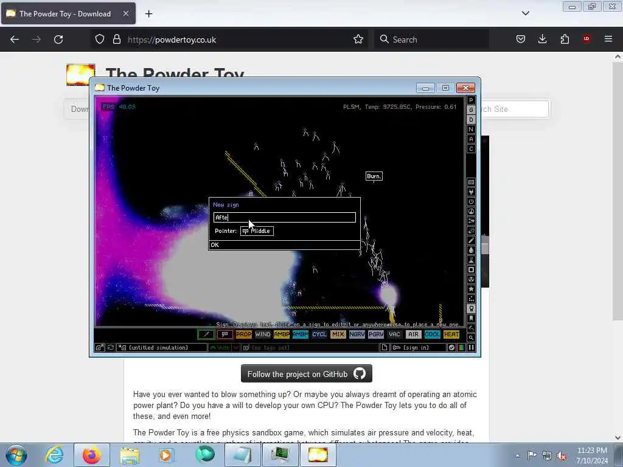Click the reload simulation icon
The image size is (623, 467).
(111, 347)
